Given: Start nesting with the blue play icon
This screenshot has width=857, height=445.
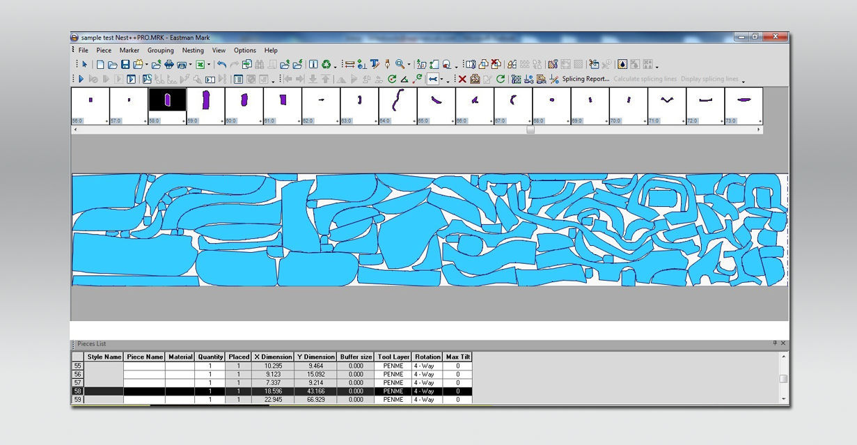Looking at the screenshot, I should click(81, 79).
